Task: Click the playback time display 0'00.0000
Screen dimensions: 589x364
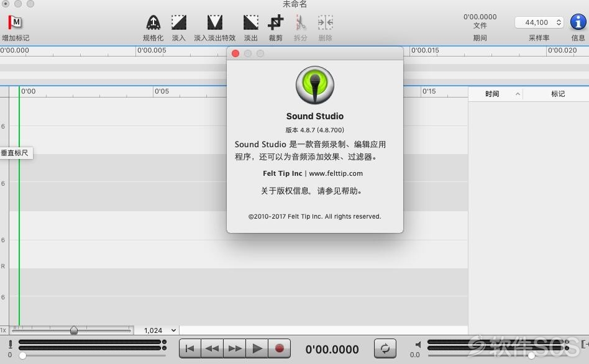Action: (x=332, y=350)
